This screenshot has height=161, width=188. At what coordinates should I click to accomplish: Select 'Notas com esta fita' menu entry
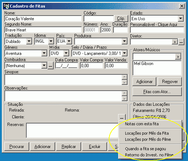point(142,124)
